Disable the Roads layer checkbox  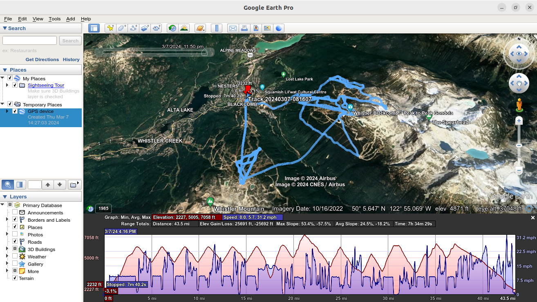[x=15, y=242]
